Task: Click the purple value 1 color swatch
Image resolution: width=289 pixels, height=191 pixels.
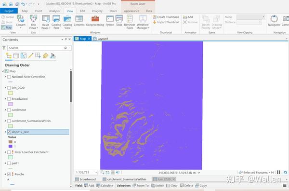Action: coord(11,146)
